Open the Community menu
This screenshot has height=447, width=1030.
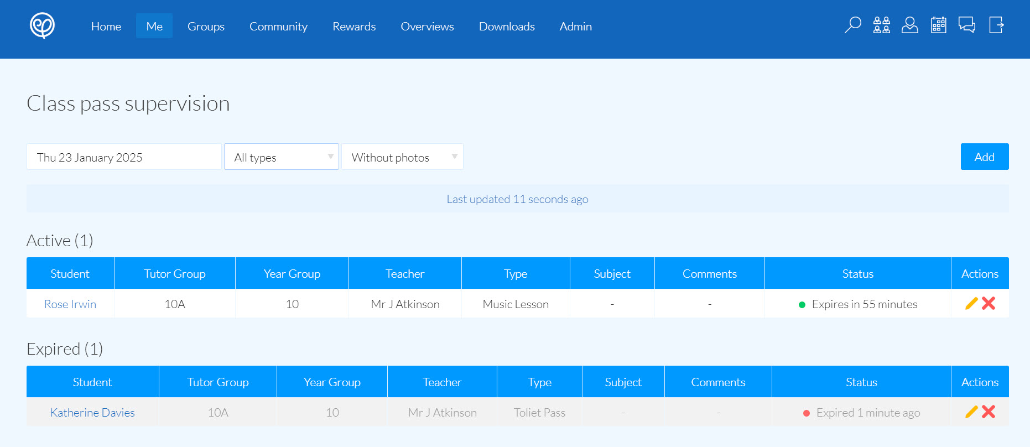point(278,26)
